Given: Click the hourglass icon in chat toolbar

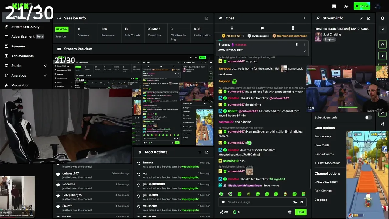Looking at the screenshot, I should click(x=293, y=28).
